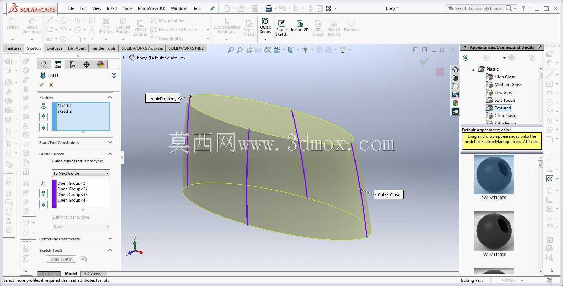Move selected profile down

[44, 127]
